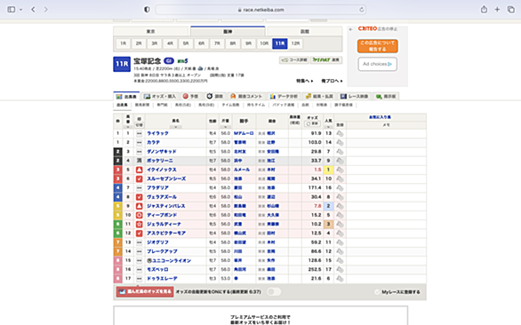521x325 pixels.
Task: Add モズベッロ to favorites
Action: click(x=340, y=270)
